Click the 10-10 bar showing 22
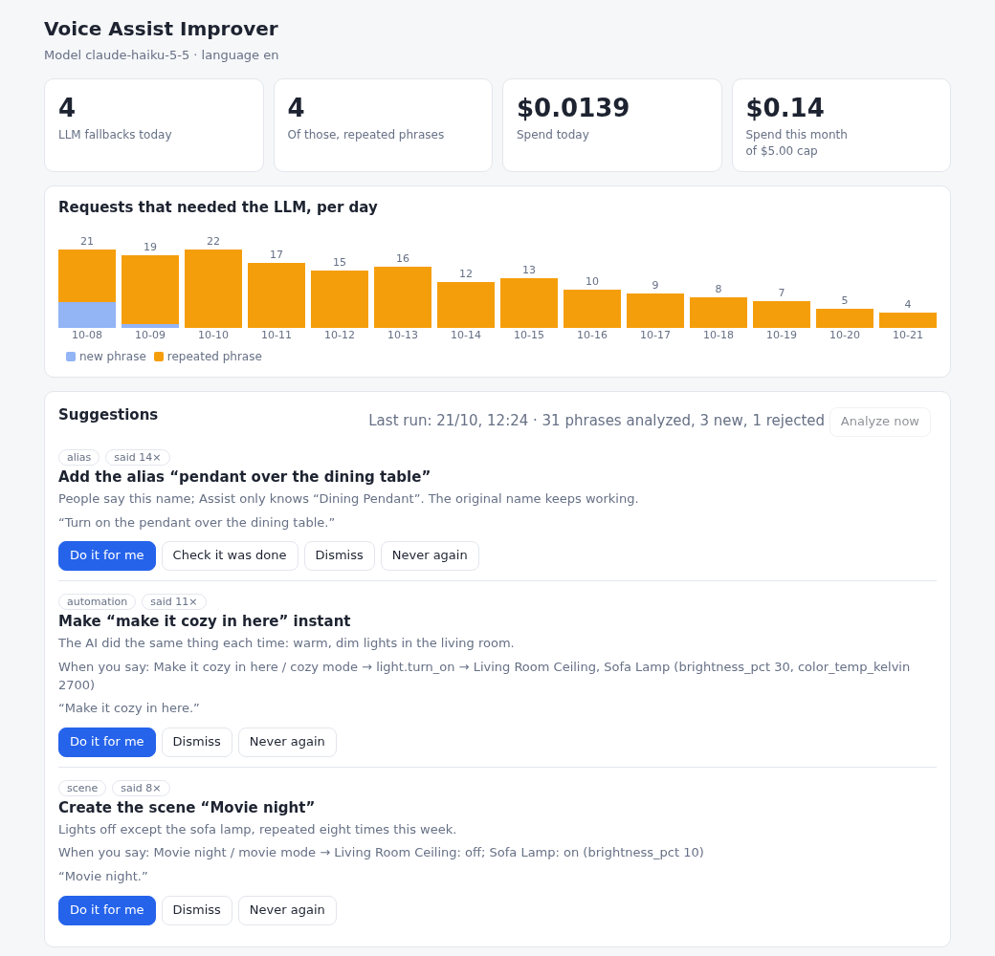Screen dimensions: 995x956 (x=213, y=289)
